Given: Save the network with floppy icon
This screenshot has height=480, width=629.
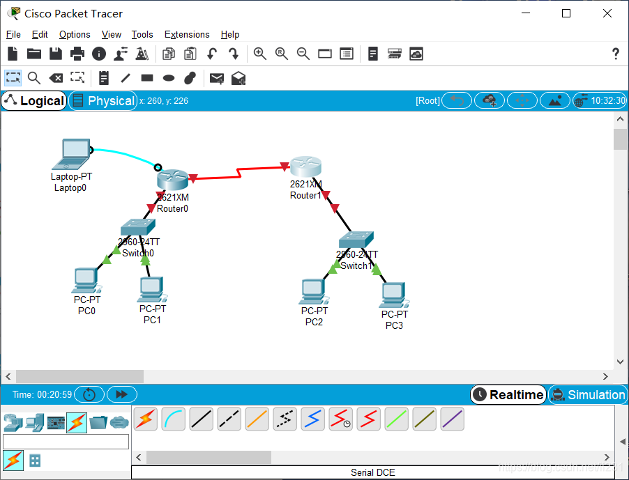Looking at the screenshot, I should pos(56,54).
